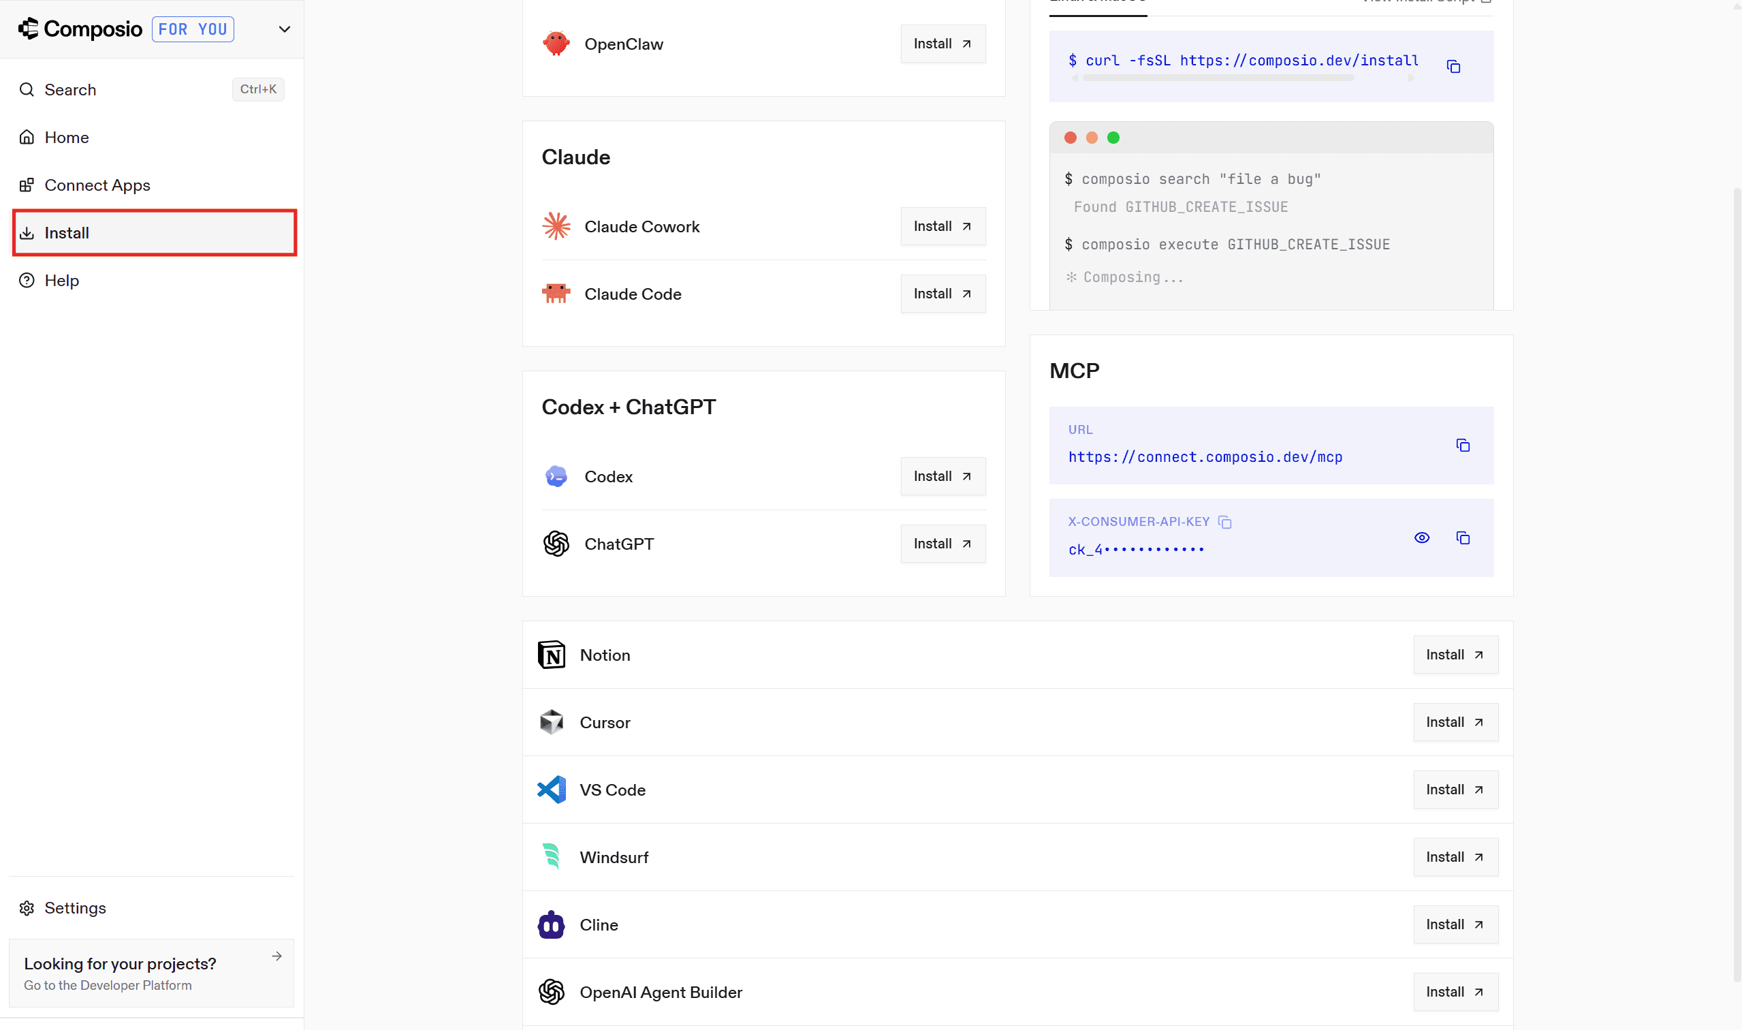Click the Settings gear icon
Image resolution: width=1742 pixels, height=1030 pixels.
[x=27, y=908]
